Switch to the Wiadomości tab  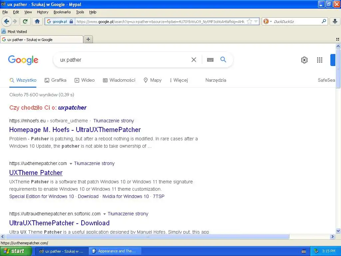click(x=119, y=80)
